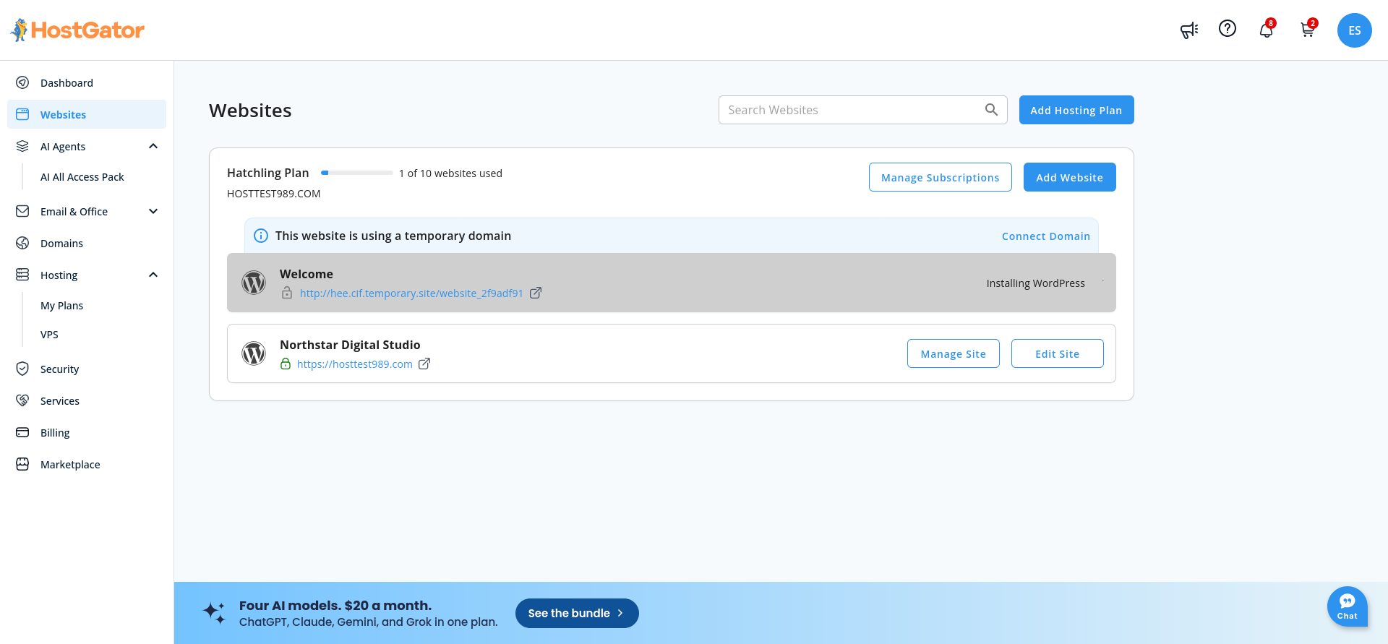1388x644 pixels.
Task: Click the Dashboard sidebar icon
Action: click(22, 82)
